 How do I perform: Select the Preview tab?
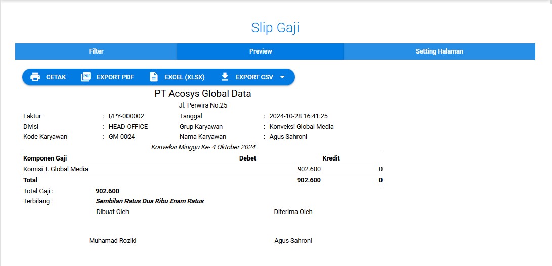261,51
